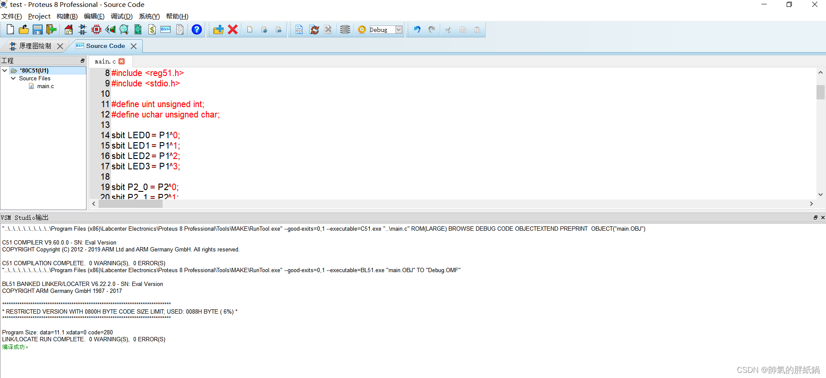Click the black chip firmware icon
The image size is (826, 378).
pyautogui.click(x=345, y=29)
